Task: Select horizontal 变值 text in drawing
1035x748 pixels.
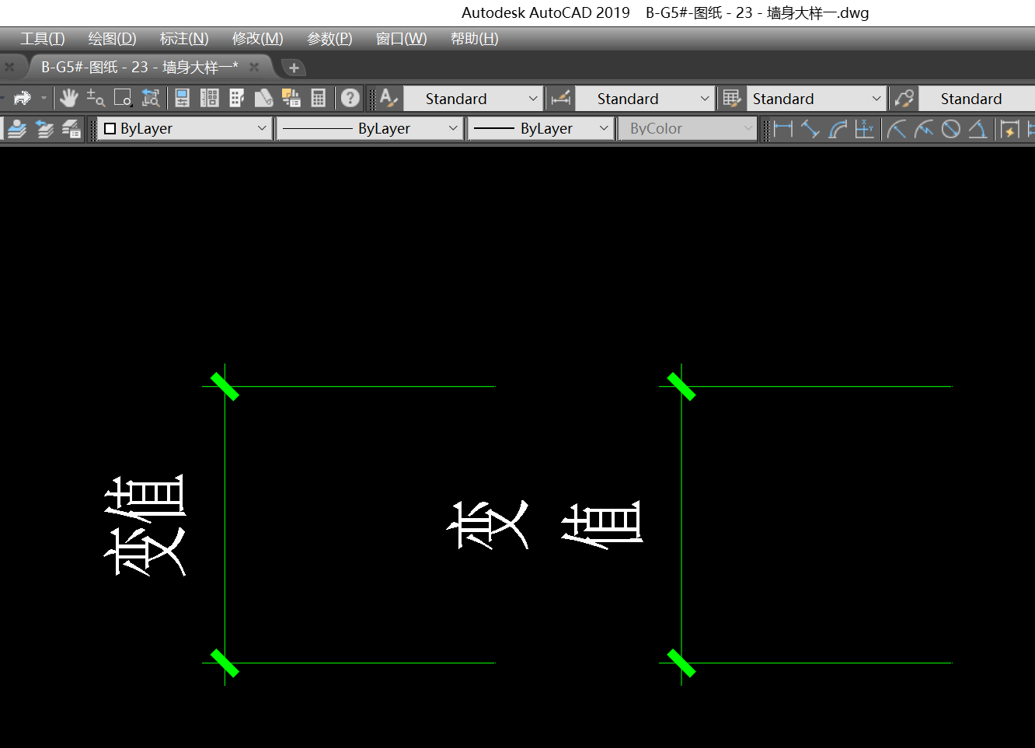Action: coord(545,525)
